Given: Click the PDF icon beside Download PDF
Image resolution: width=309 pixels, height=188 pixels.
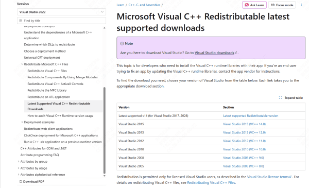Looking at the screenshot, I should coord(21,181).
